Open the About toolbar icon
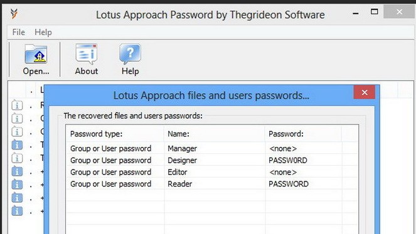416x234 pixels. point(86,54)
